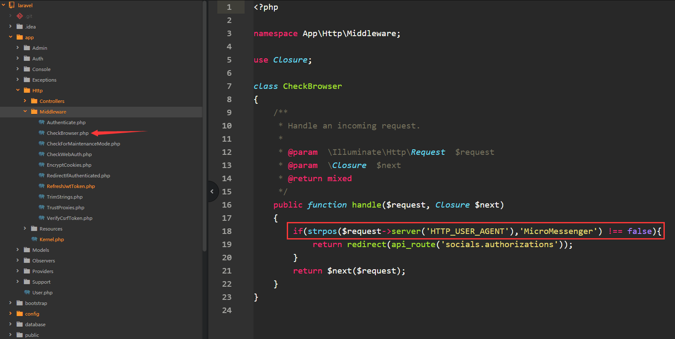The image size is (675, 339).
Task: Click PHP file icon beside User.php
Action: (27, 292)
